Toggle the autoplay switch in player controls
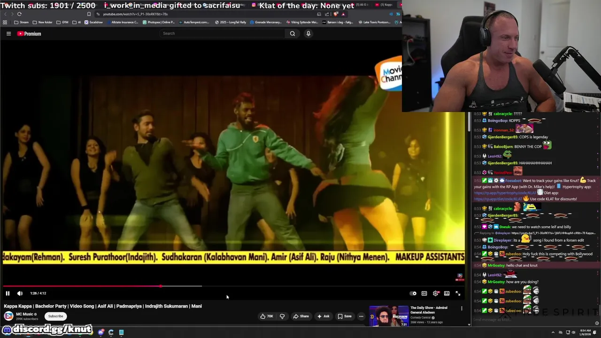Screen dimensions: 601x338 point(413,293)
